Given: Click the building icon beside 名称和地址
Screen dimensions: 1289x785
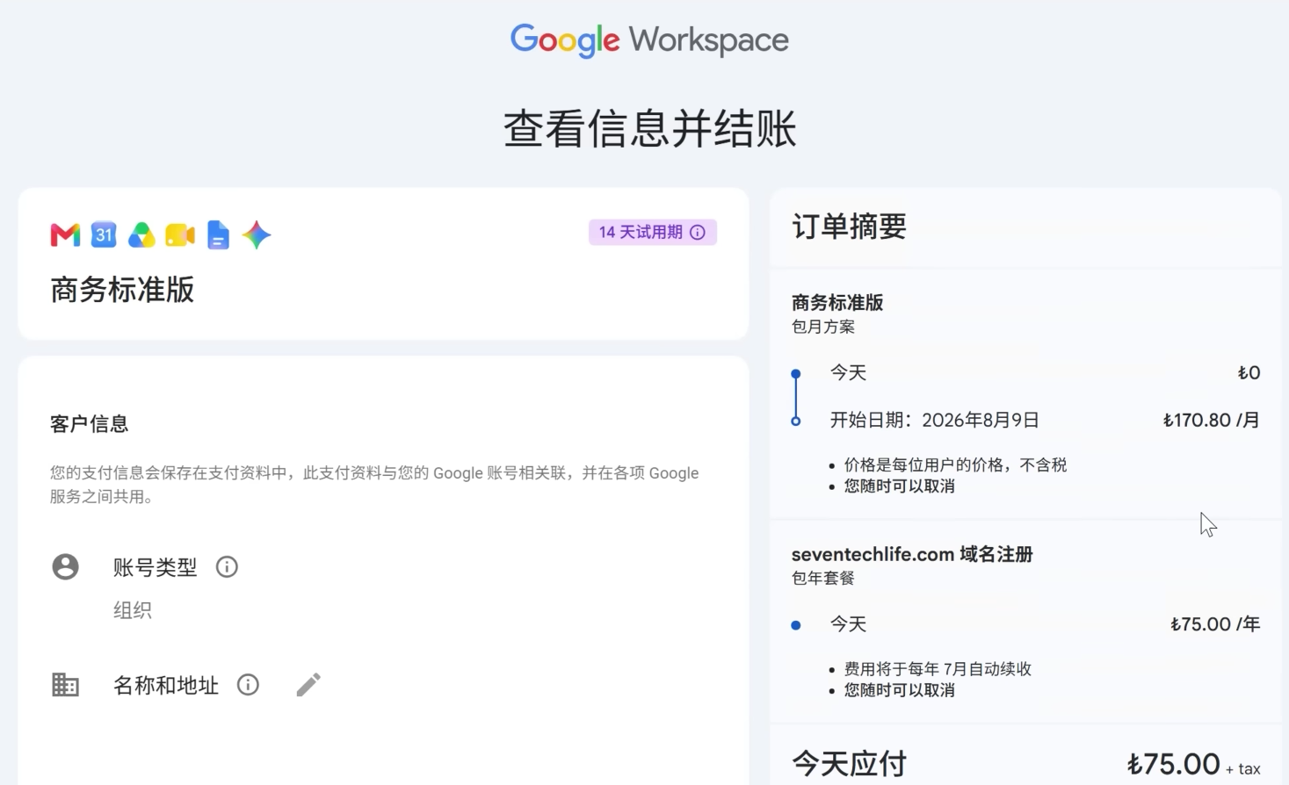Looking at the screenshot, I should (x=65, y=685).
